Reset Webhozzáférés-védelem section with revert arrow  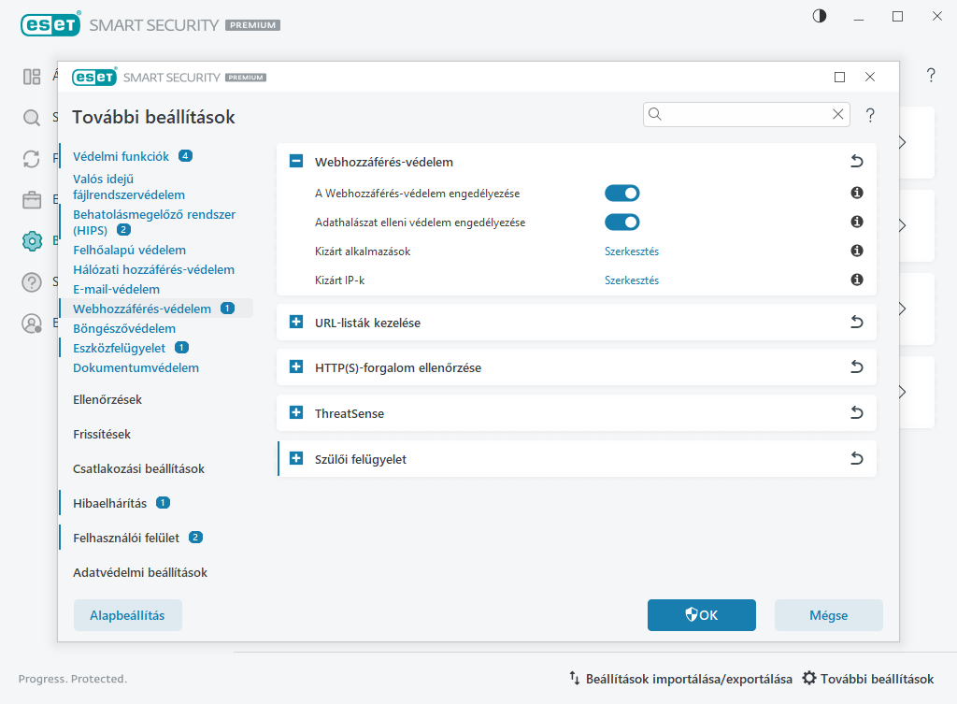click(x=856, y=162)
